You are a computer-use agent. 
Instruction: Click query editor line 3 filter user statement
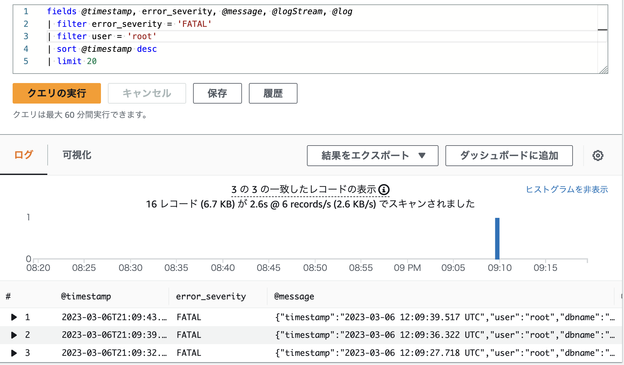tap(103, 36)
